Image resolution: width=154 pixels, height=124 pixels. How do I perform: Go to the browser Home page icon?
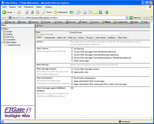(x=37, y=12)
